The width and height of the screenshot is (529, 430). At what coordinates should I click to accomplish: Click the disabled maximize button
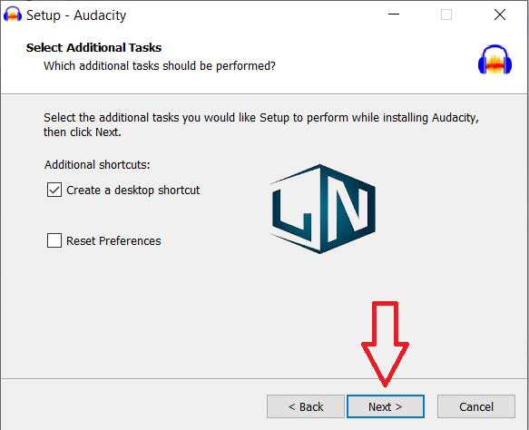(x=446, y=15)
